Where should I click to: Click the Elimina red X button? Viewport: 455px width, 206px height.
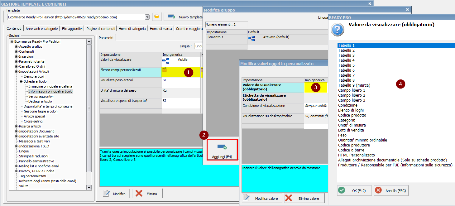[x=147, y=194]
